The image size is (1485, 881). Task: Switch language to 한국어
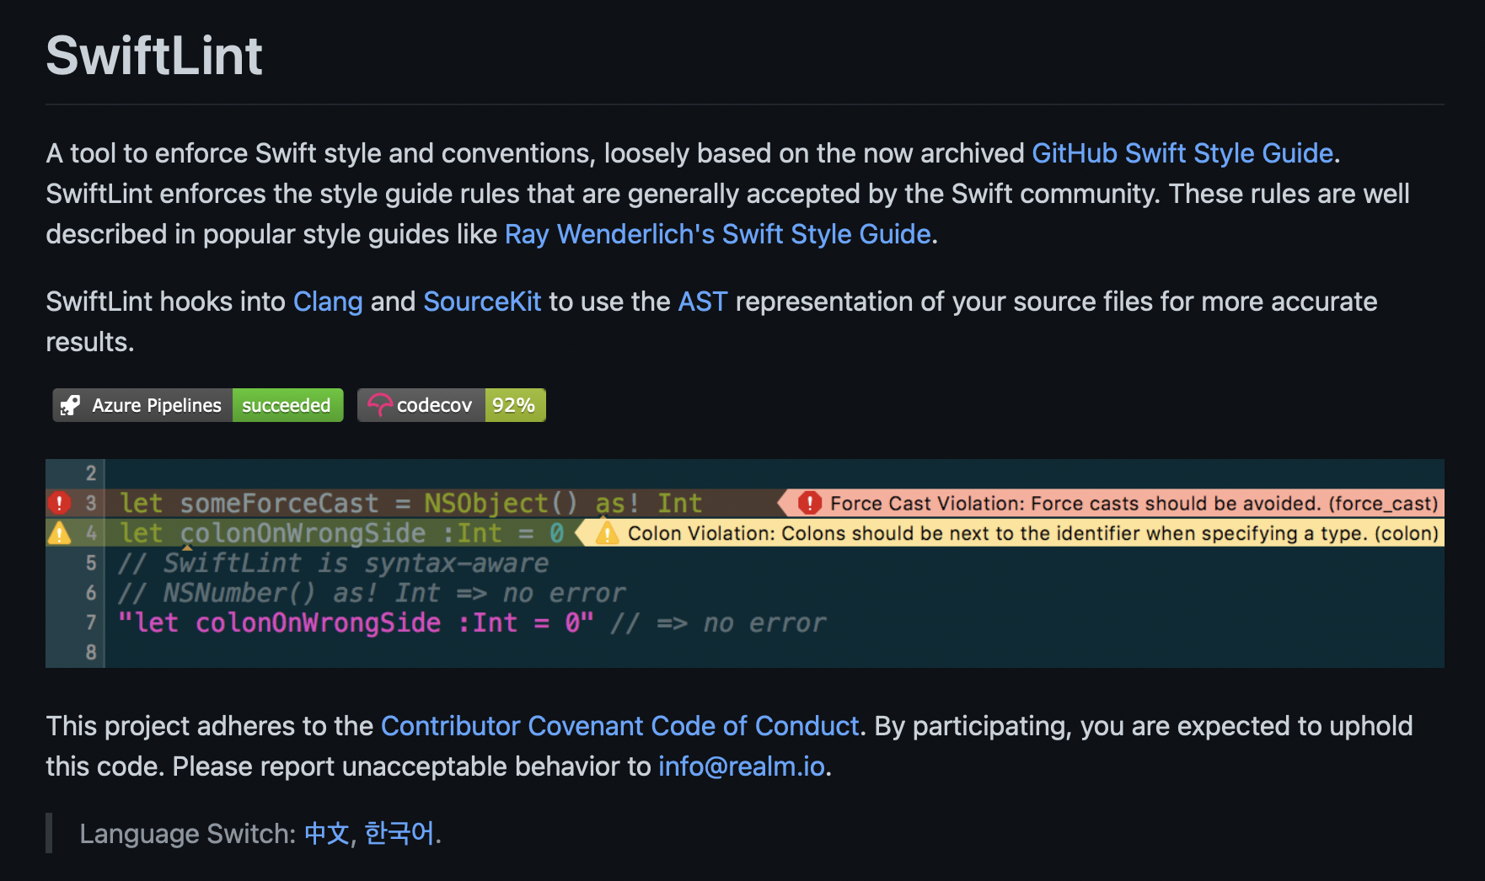point(399,834)
